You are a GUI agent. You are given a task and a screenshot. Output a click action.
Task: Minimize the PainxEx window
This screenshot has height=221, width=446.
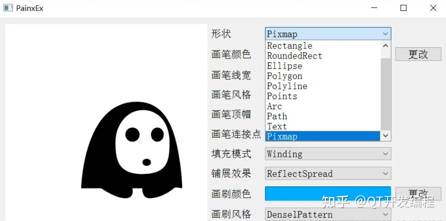[x=374, y=8]
